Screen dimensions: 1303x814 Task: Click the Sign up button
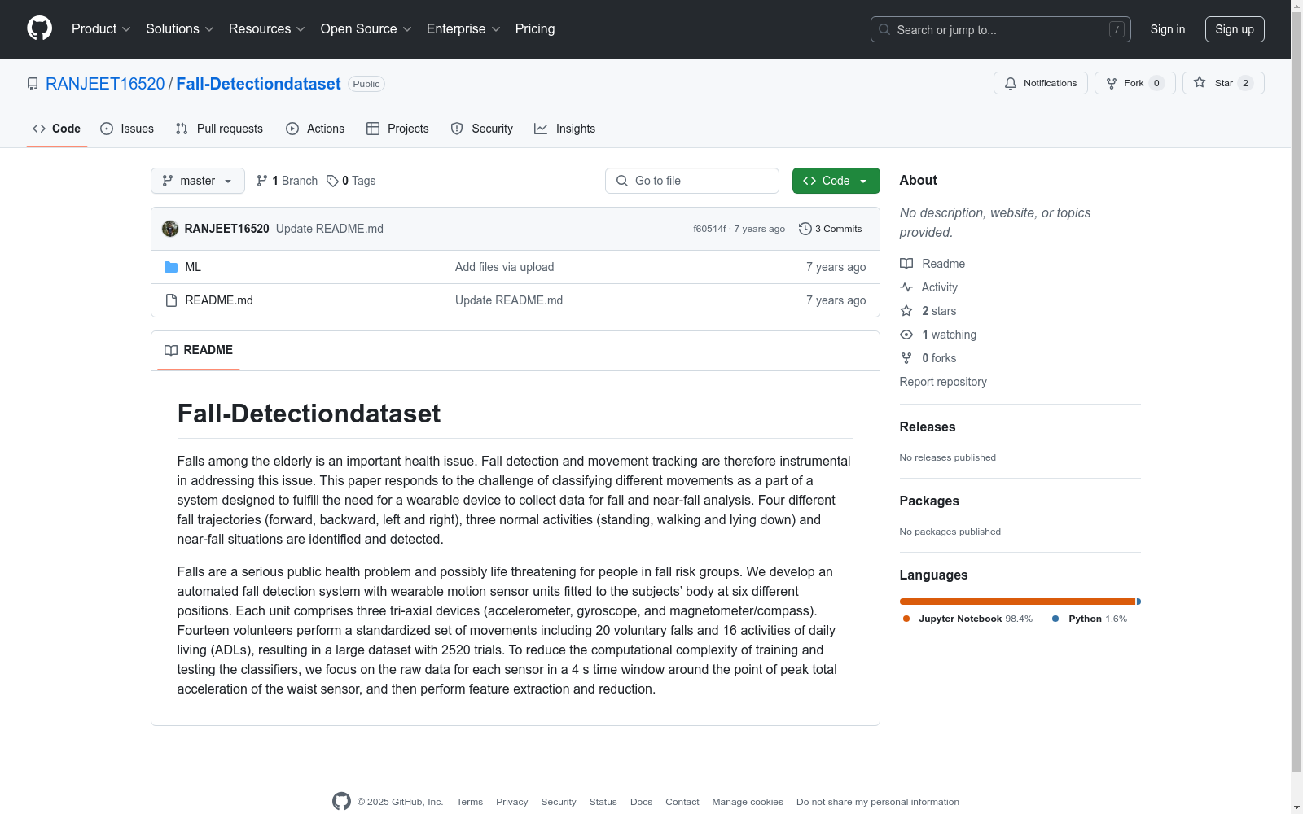click(1235, 29)
